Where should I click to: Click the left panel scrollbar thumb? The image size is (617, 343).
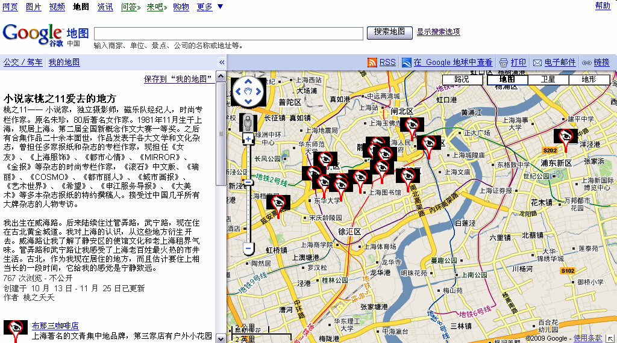(221, 134)
